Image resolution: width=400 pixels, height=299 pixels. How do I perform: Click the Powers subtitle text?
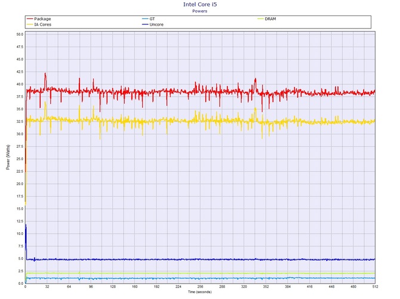coord(200,11)
